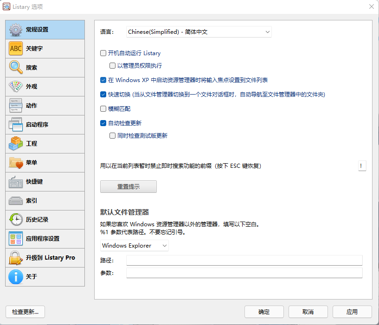Enable 模糊匹配 checkbox
The height and width of the screenshot is (325, 379).
(103, 109)
